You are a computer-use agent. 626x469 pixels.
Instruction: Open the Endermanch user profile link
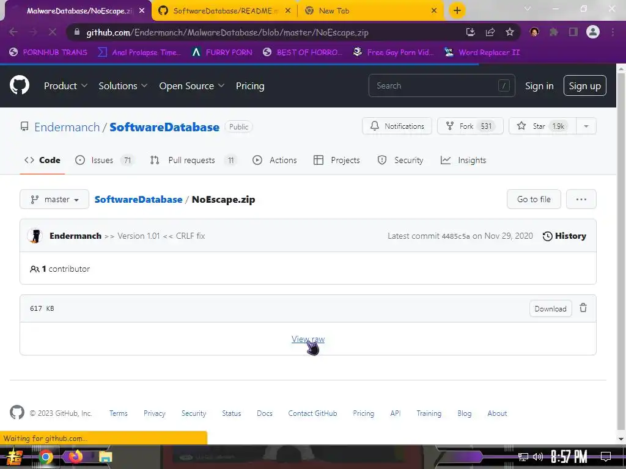[x=67, y=127]
